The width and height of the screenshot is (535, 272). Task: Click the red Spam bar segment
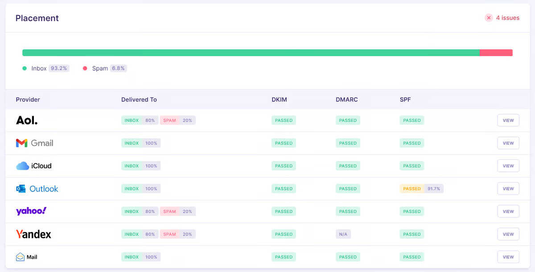click(x=496, y=53)
